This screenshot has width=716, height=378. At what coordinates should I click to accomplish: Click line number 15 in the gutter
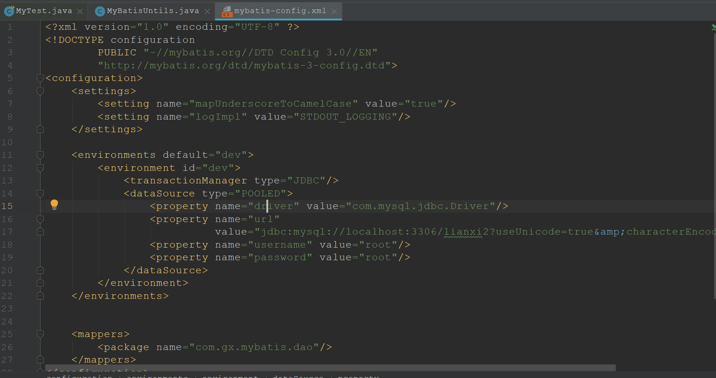tap(7, 206)
